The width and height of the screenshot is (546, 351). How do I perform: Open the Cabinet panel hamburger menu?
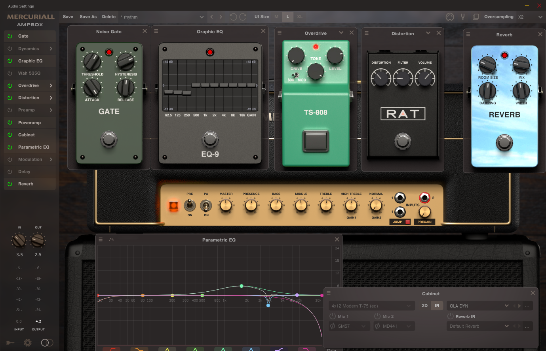tap(329, 293)
